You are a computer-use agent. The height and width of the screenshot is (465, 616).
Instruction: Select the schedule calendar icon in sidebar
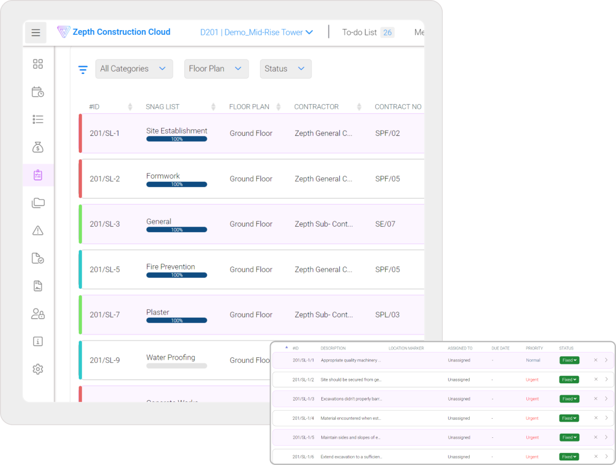click(38, 91)
